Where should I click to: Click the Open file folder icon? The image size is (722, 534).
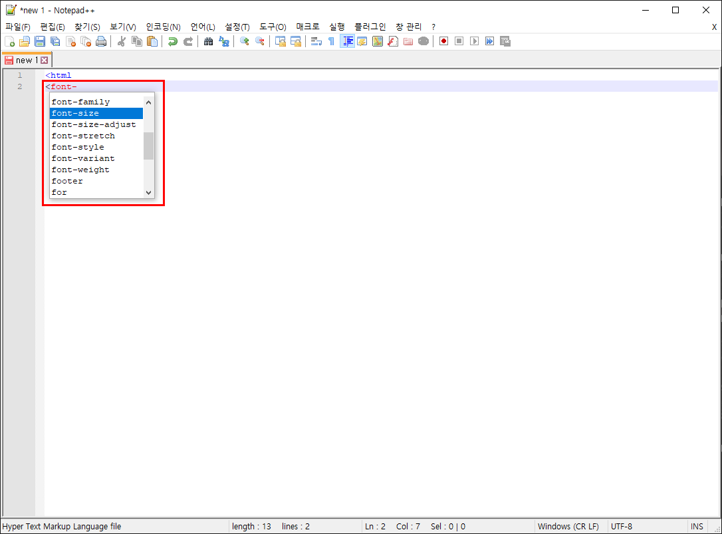[x=25, y=41]
